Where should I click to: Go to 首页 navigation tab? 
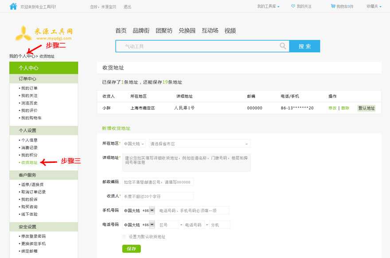tap(121, 31)
